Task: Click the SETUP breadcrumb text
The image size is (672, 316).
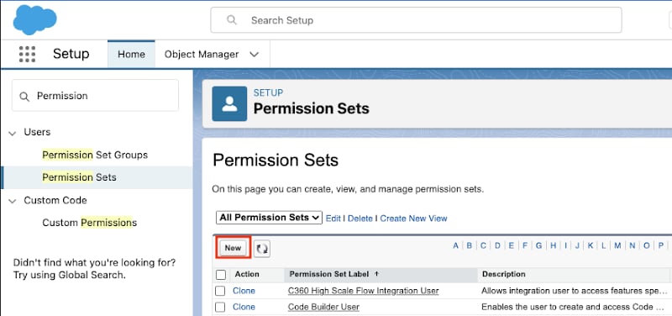Action: (x=268, y=92)
